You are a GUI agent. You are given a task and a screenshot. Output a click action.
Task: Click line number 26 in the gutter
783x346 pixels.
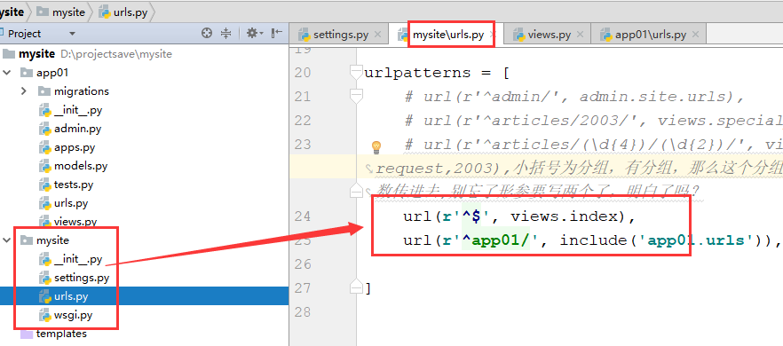click(x=303, y=264)
